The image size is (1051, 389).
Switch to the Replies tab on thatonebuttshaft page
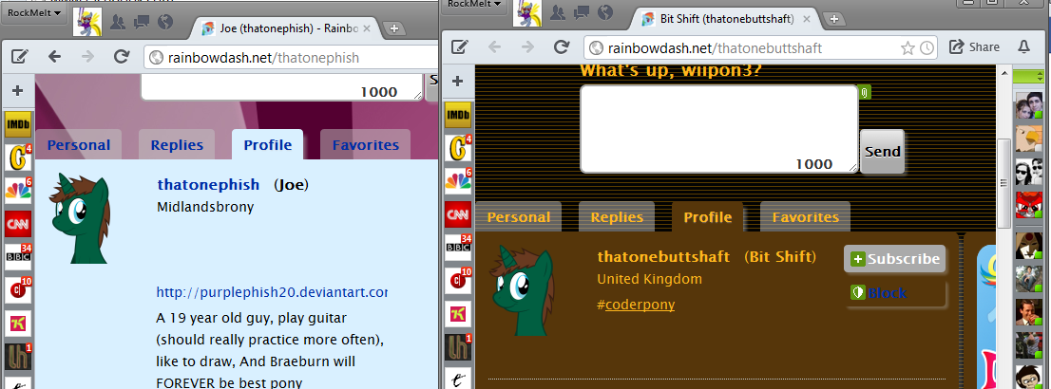[x=617, y=217]
